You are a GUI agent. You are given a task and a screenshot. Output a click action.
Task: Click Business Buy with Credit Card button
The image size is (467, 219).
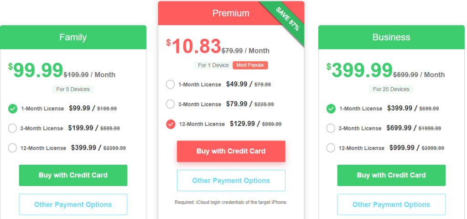391,175
